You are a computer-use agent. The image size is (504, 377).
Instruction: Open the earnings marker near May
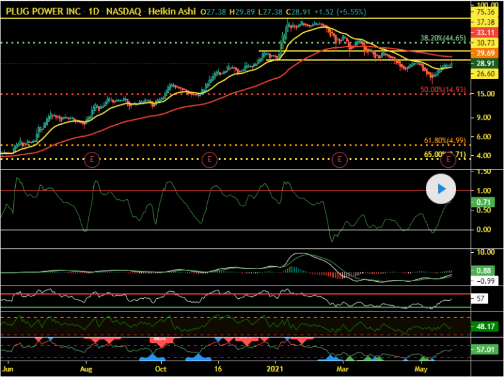coord(449,160)
